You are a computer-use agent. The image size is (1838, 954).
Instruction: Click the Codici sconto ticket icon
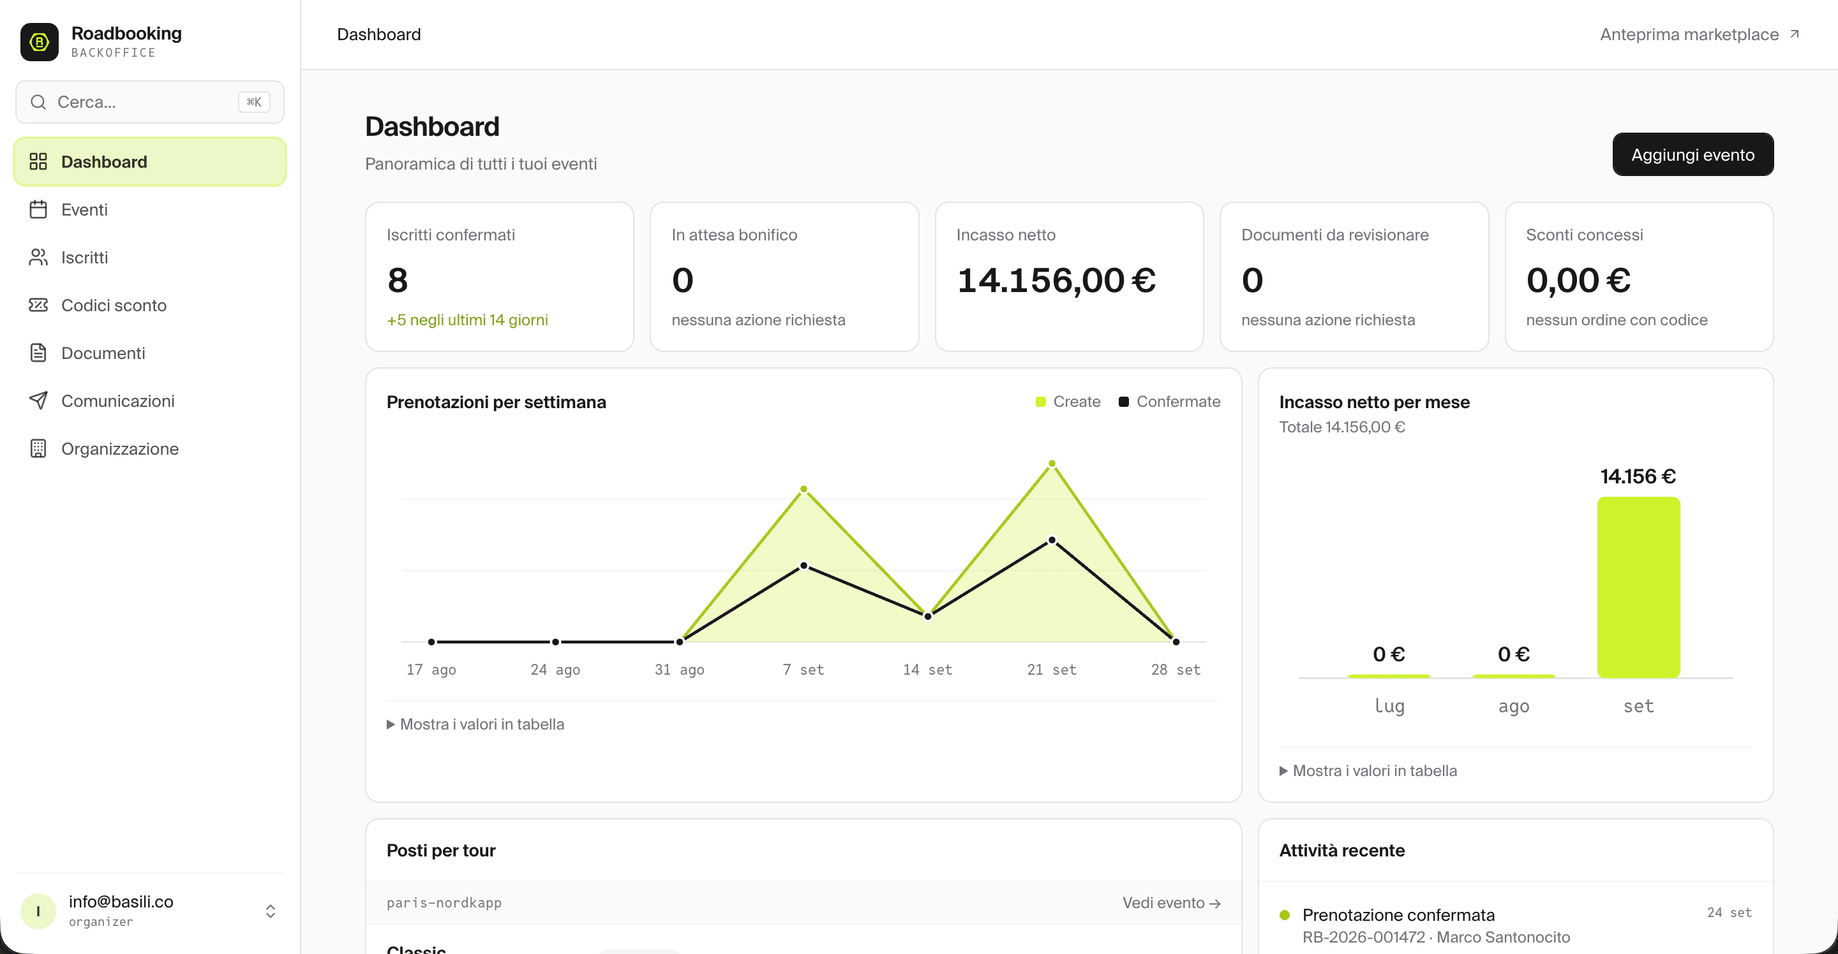click(38, 304)
